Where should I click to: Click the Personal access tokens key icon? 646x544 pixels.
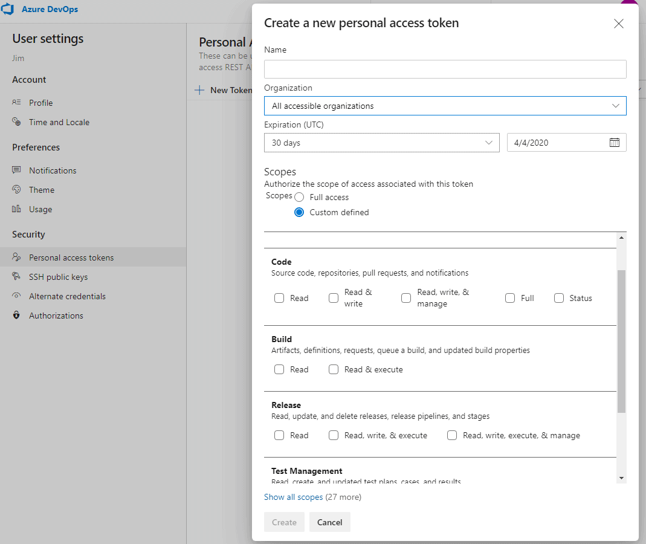coord(16,257)
